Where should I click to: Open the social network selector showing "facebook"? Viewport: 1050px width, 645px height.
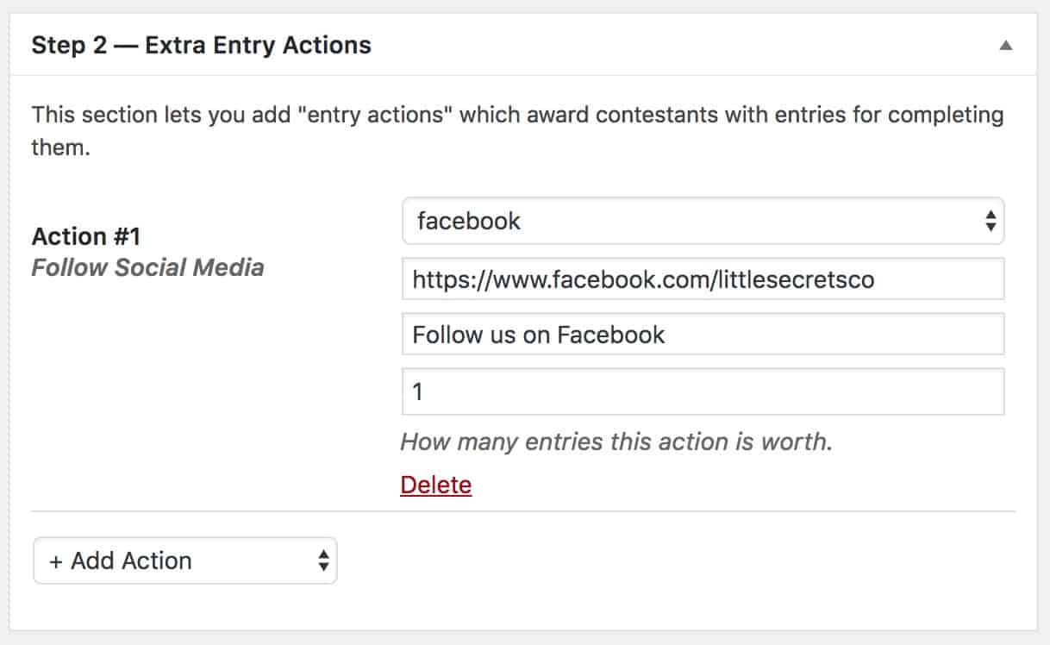pyautogui.click(x=703, y=222)
